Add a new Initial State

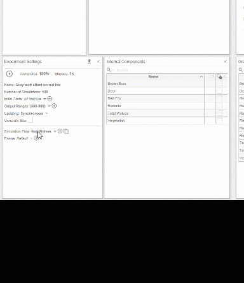point(50,99)
